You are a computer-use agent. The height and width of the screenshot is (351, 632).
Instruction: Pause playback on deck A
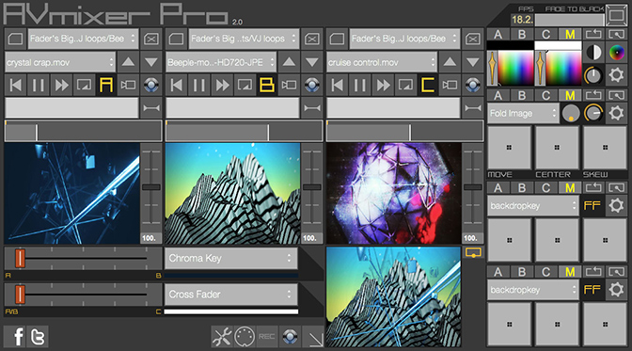pos(39,85)
